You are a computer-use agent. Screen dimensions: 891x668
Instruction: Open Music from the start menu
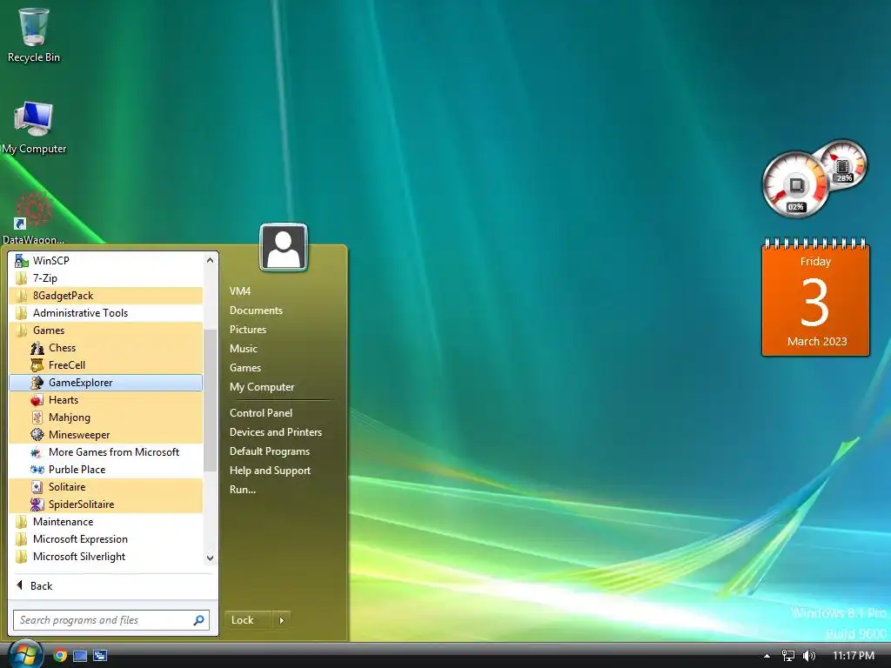point(244,349)
